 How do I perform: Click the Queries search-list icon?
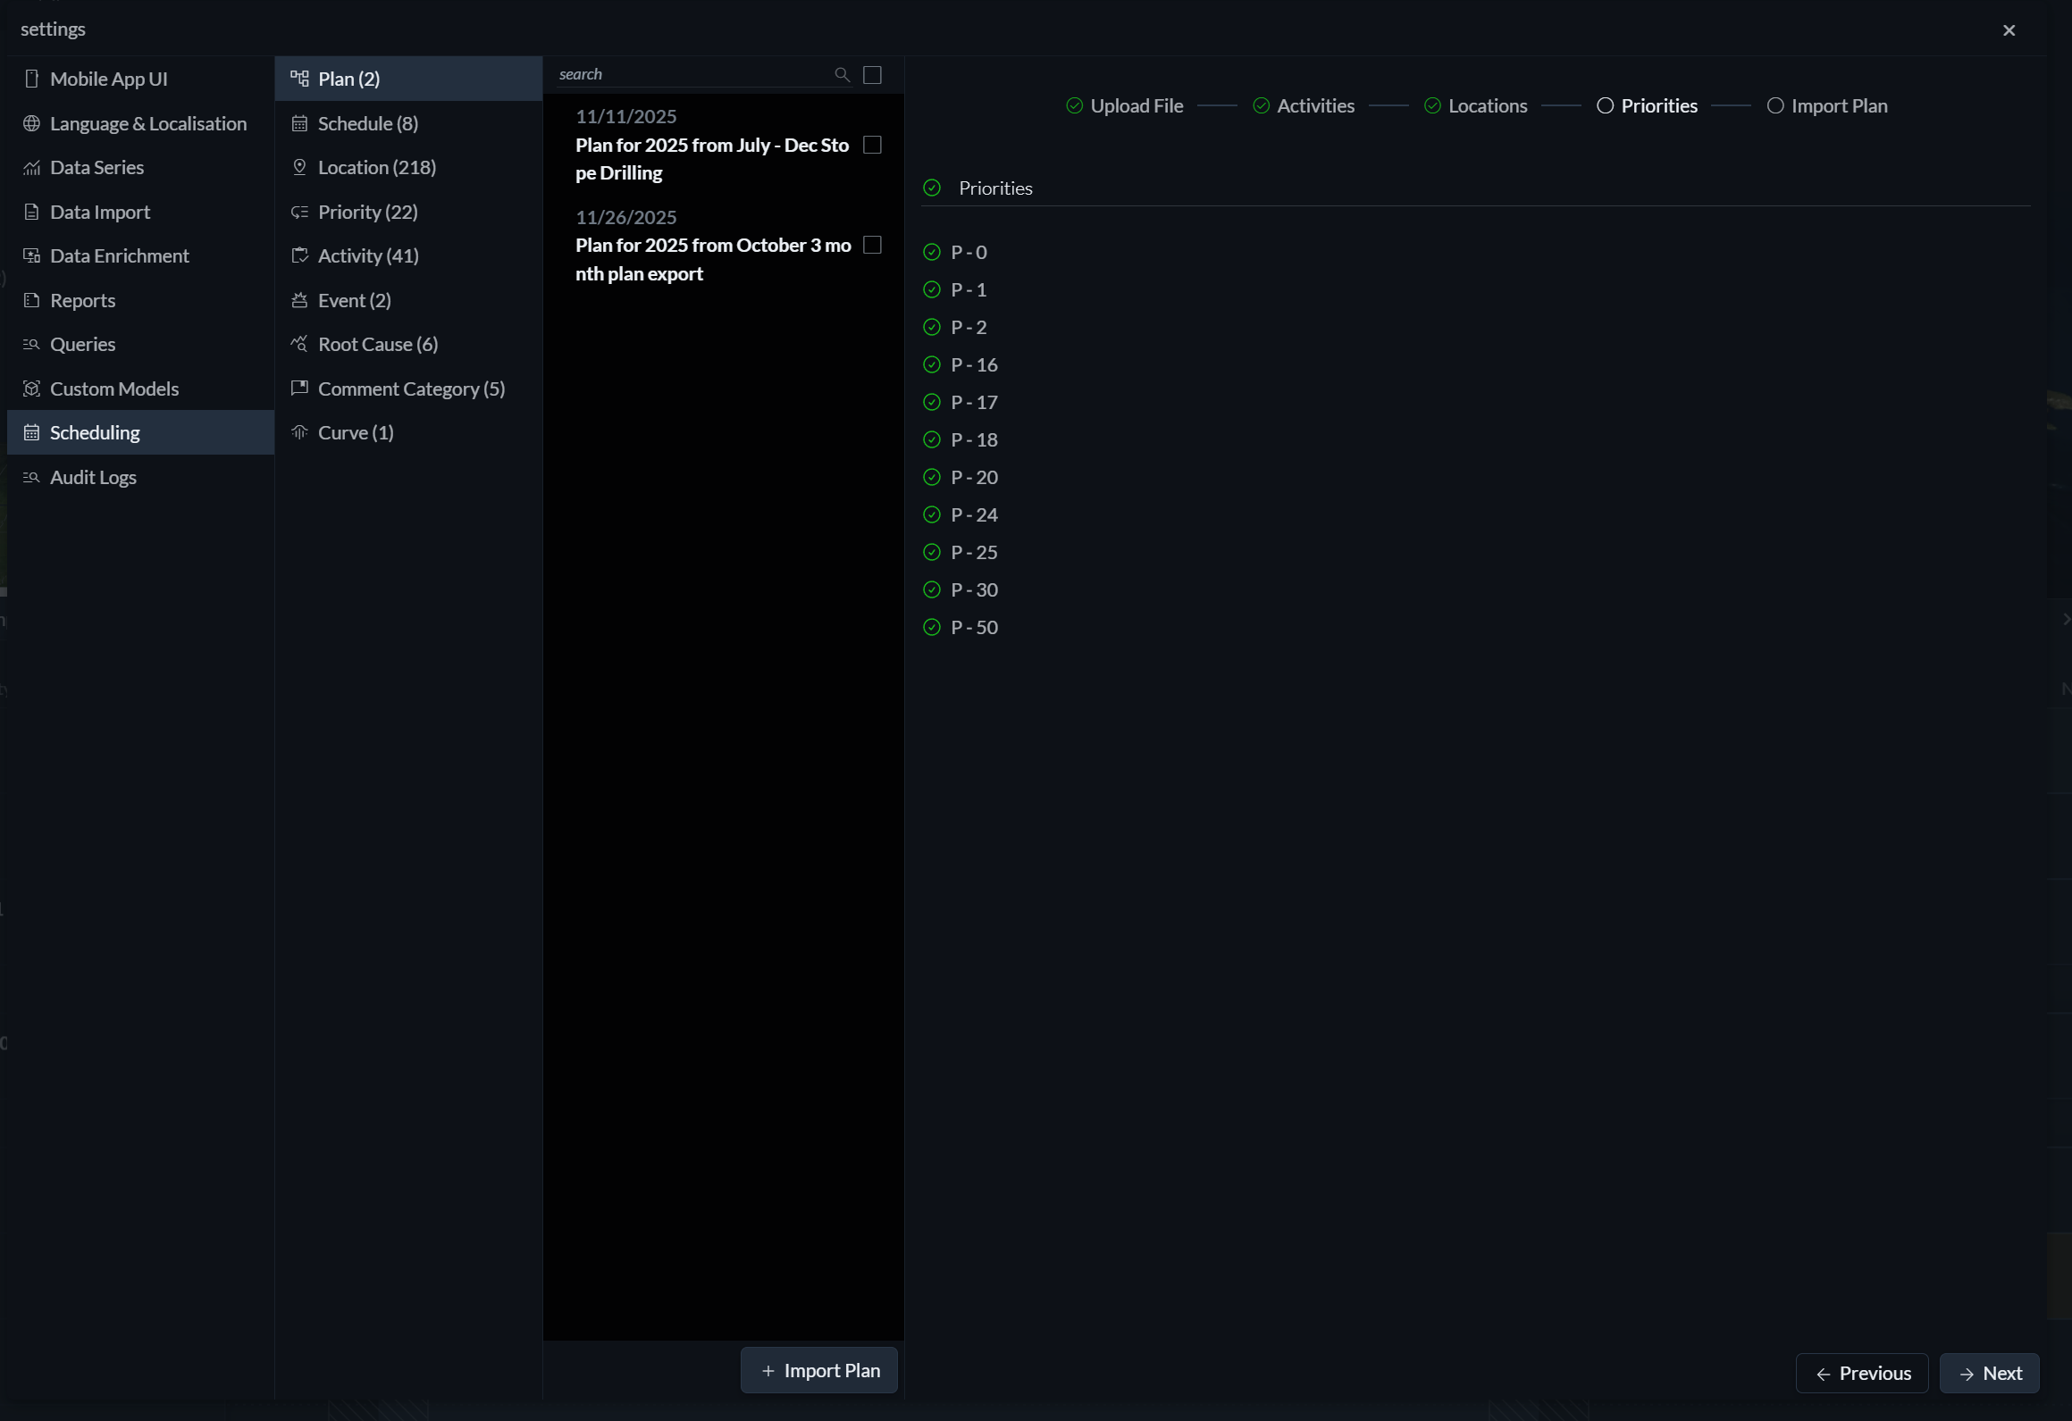(x=31, y=344)
